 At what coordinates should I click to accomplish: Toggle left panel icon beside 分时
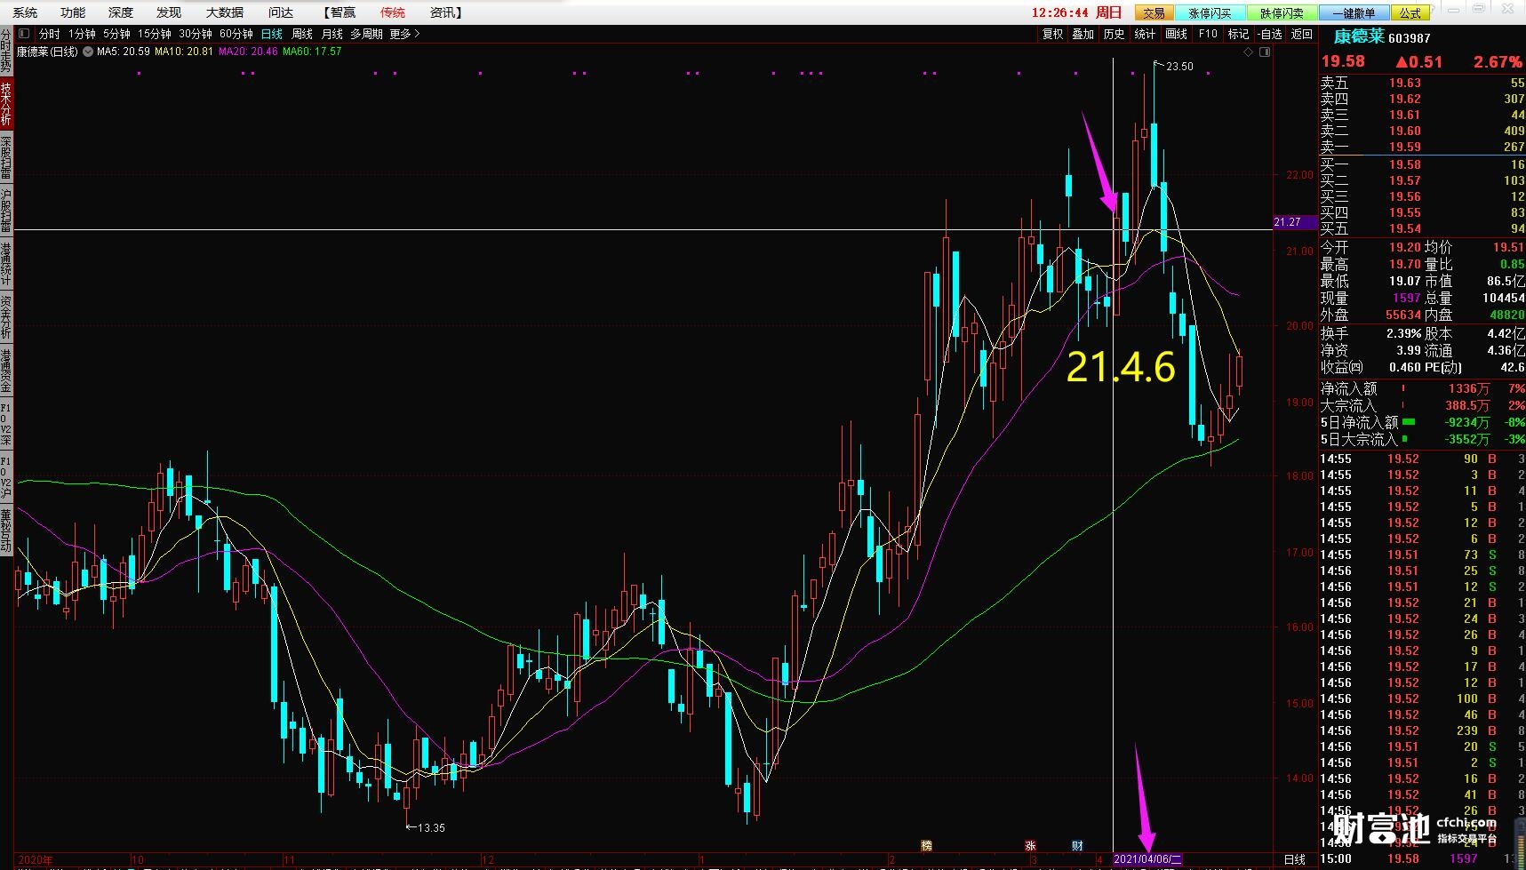click(x=24, y=34)
